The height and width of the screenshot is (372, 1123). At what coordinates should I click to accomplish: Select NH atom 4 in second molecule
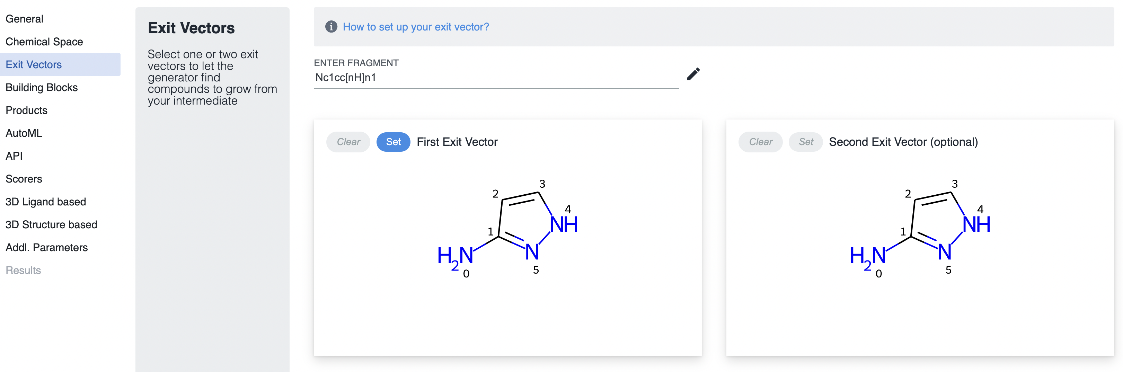[x=976, y=224]
